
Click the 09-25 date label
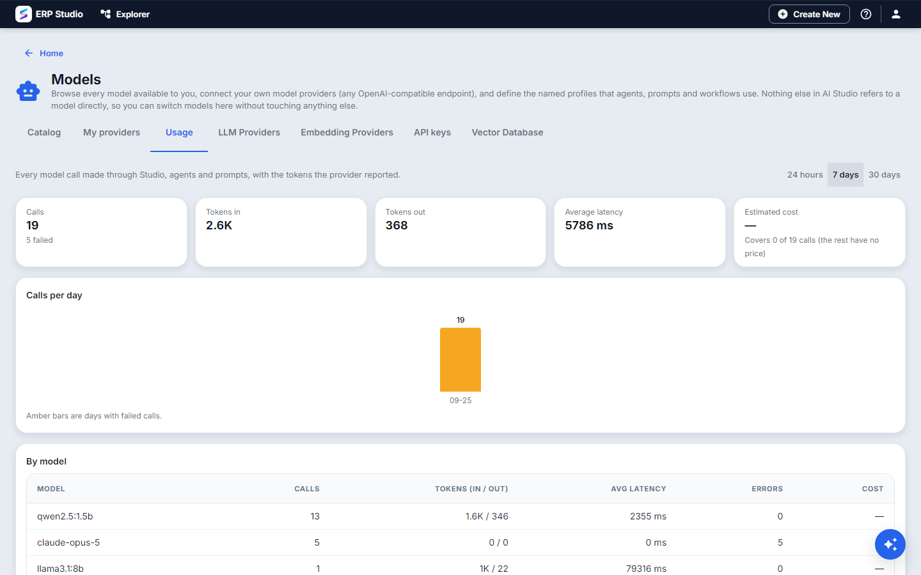[460, 401]
